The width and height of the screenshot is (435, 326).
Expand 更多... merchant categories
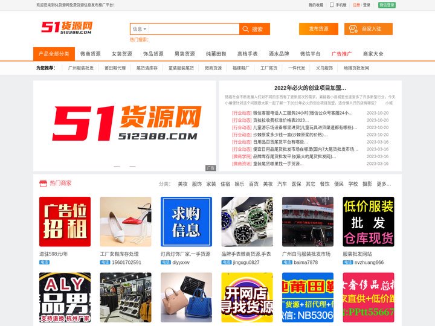384,184
